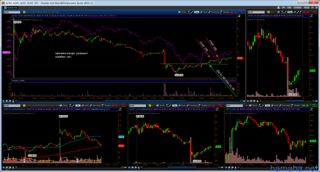Click the share icon in the 15m chart header
This screenshot has width=320, height=172.
click(279, 12)
